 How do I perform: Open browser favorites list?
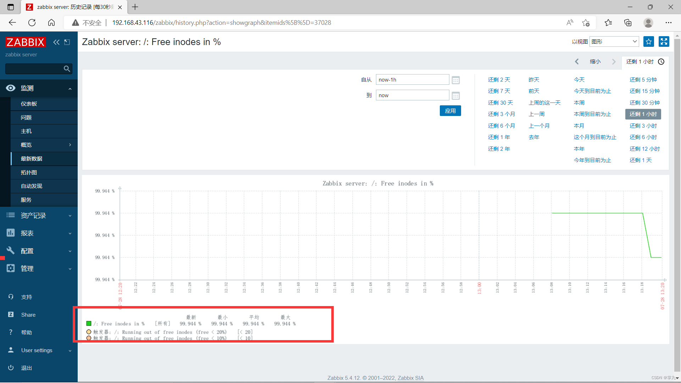coord(608,23)
